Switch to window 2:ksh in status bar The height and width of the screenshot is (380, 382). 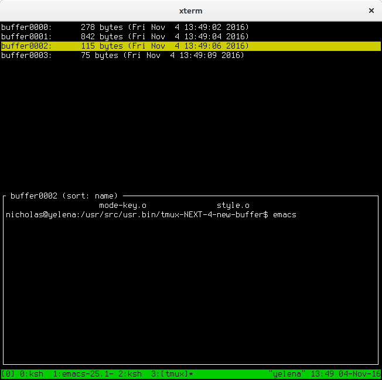[130, 374]
